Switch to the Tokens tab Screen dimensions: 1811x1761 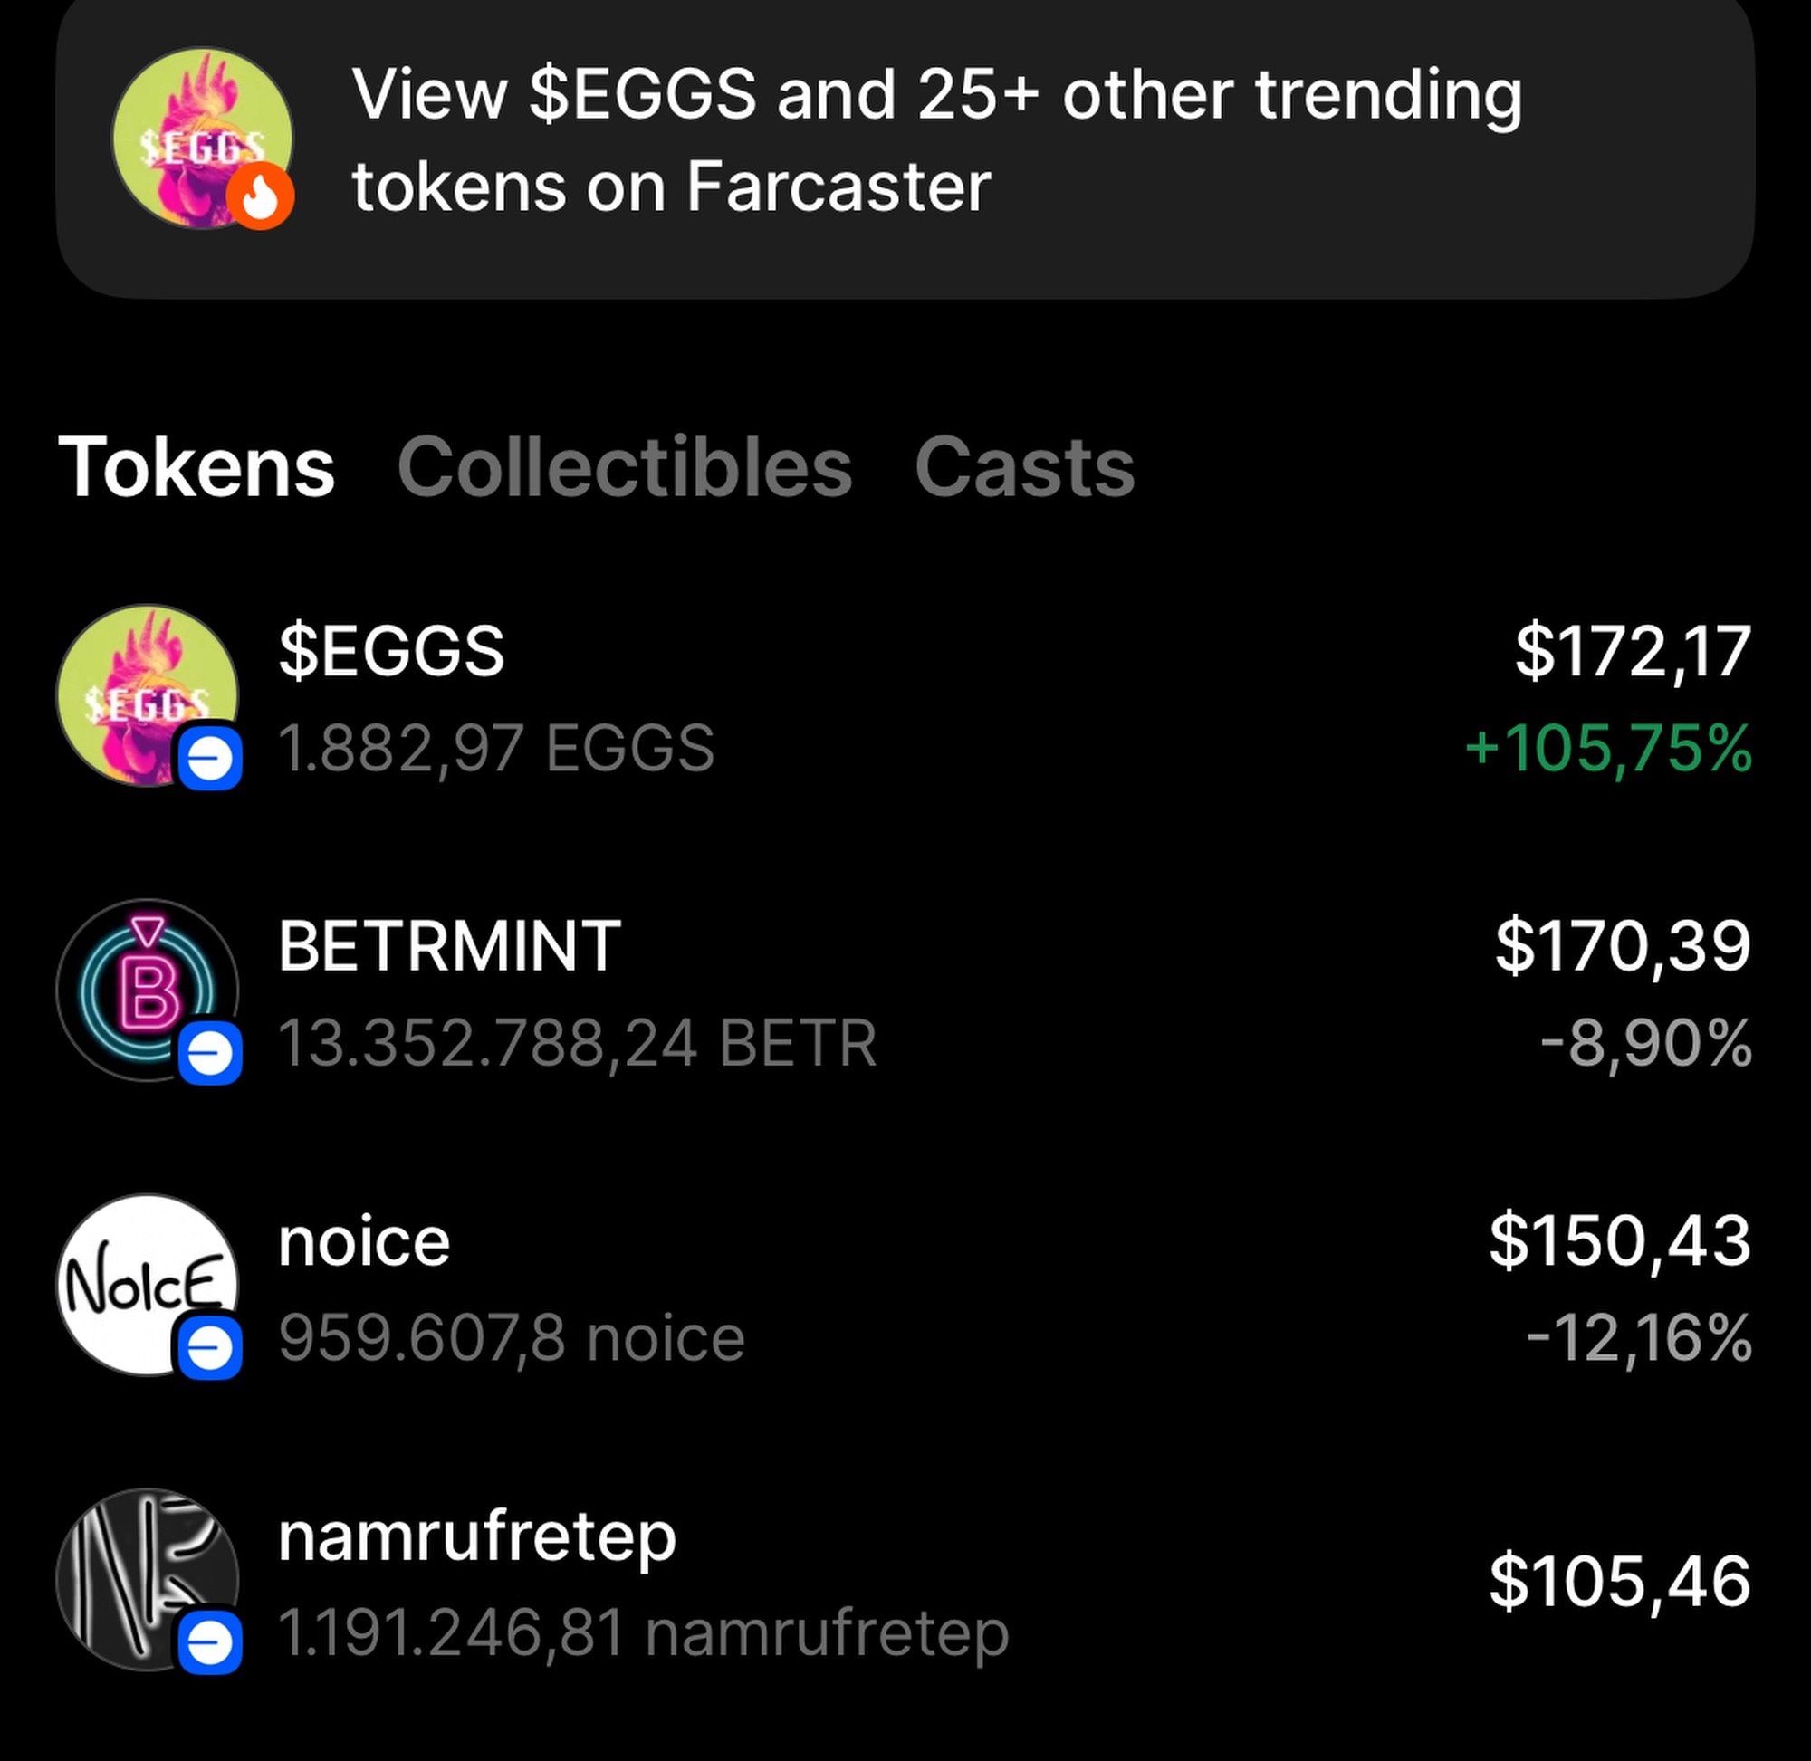coord(196,467)
